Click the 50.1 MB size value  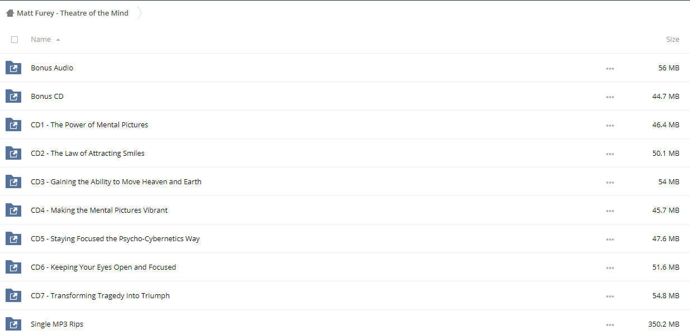click(x=666, y=153)
